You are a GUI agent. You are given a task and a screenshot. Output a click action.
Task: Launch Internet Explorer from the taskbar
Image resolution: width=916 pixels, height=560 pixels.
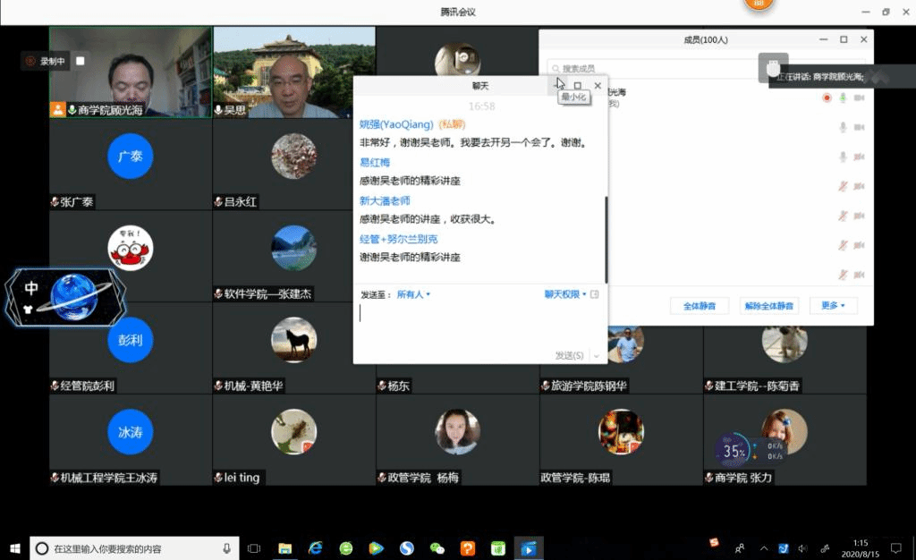(316, 548)
